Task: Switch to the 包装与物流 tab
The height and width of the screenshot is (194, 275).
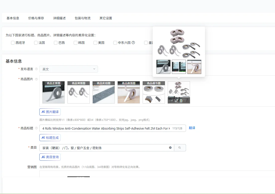Action: click(82, 18)
